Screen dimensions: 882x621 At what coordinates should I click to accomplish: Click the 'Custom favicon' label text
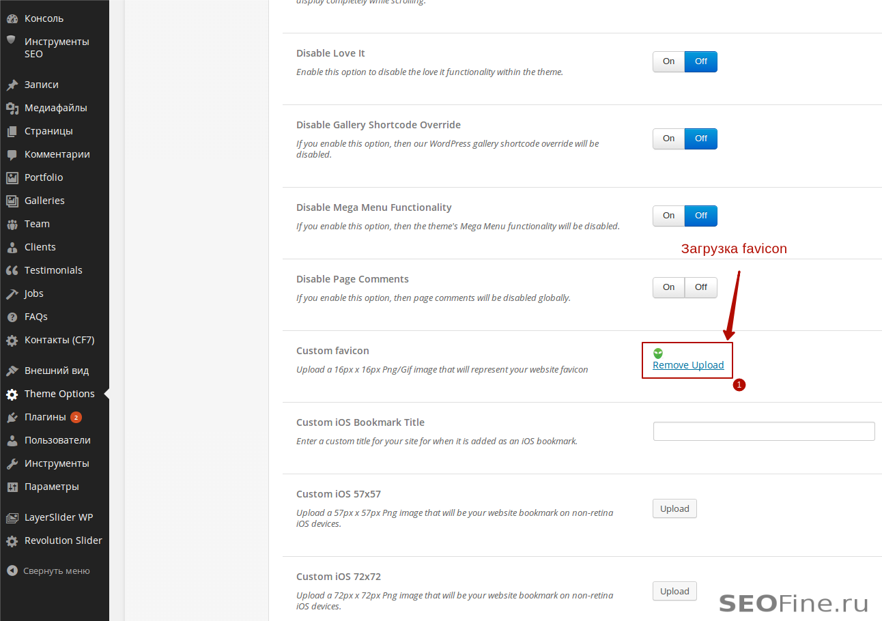click(332, 351)
